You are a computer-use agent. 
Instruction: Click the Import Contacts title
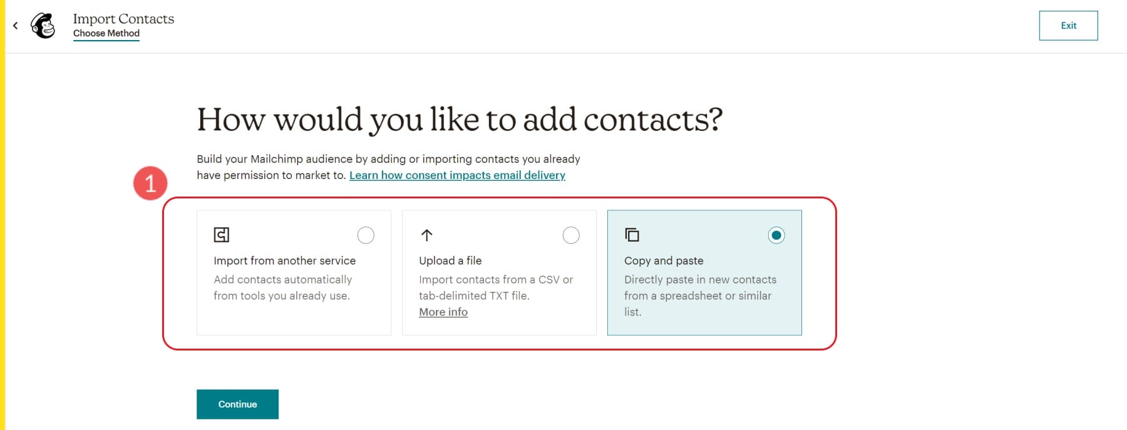(123, 19)
